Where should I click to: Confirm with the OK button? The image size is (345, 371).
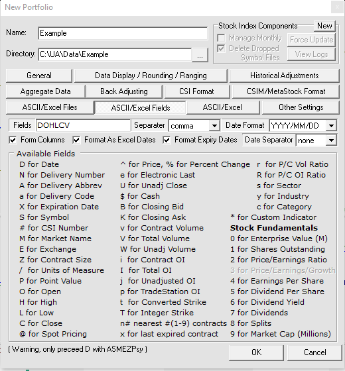point(256,352)
